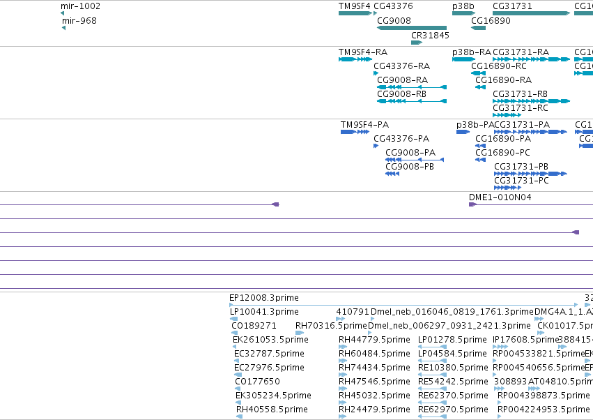
Task: Click the long light-blue line under EP12008.3prime
Action: pos(403,305)
